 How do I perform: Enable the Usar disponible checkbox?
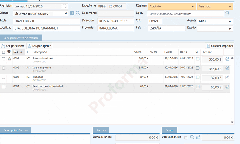click(186, 138)
